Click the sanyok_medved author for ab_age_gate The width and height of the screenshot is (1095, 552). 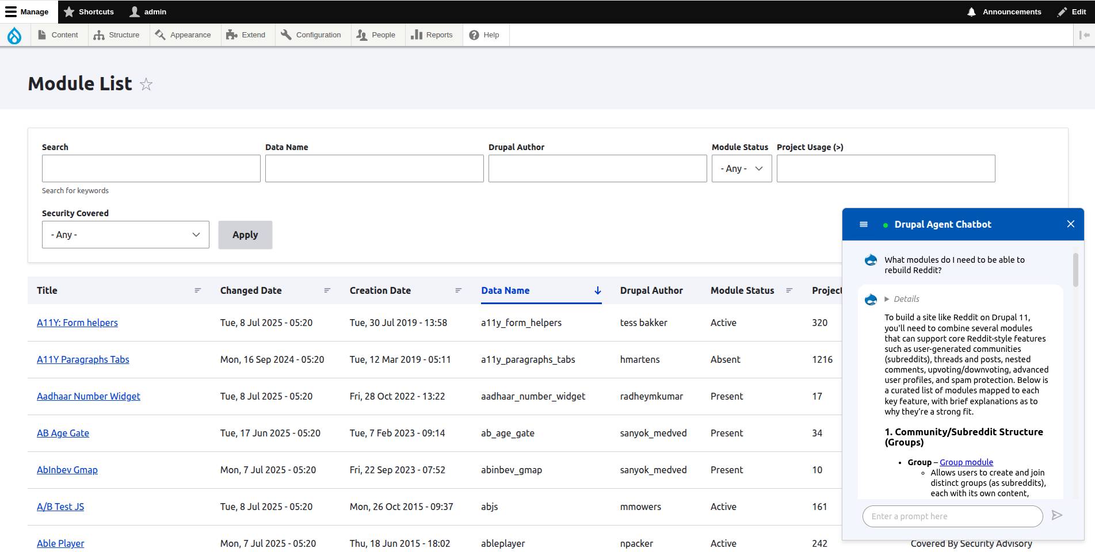[x=653, y=433]
